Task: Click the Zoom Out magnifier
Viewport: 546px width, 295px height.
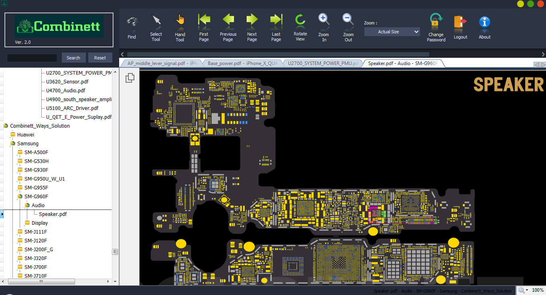Action: click(348, 19)
